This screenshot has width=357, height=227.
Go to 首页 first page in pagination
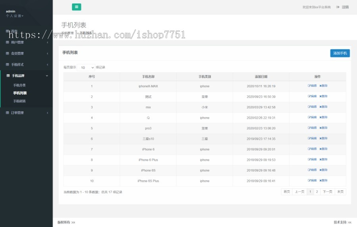click(287, 191)
